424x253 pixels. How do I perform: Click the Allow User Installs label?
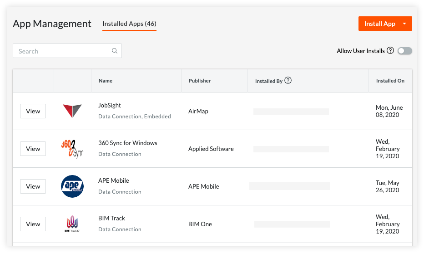click(x=360, y=51)
